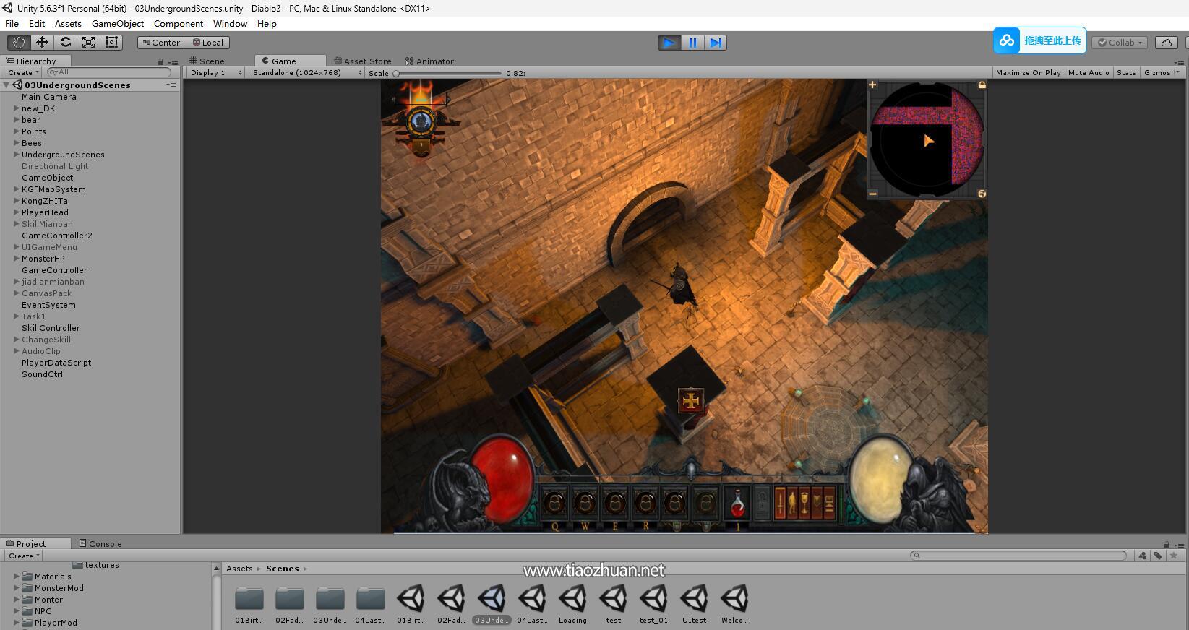Viewport: 1189px width, 630px height.
Task: Select the Hand tool in toolbar
Action: [19, 43]
